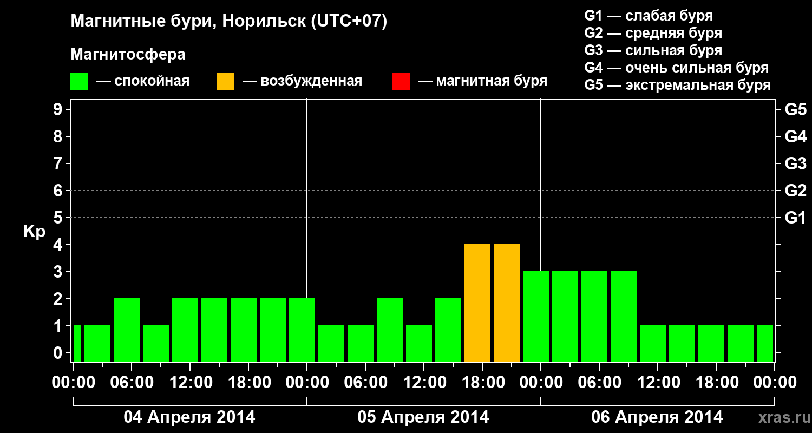The width and height of the screenshot is (812, 433).
Task: Click the 'G2' label on the right axis
Action: pyautogui.click(x=796, y=191)
